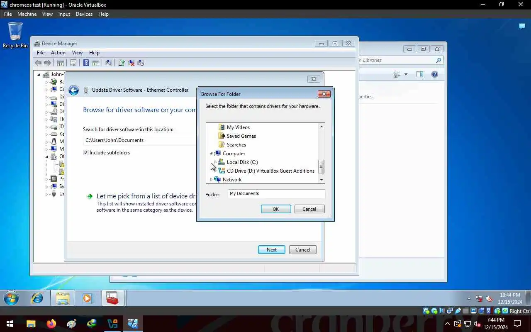Open Windows Media Player from the Windows 7 taskbar

pos(88,298)
